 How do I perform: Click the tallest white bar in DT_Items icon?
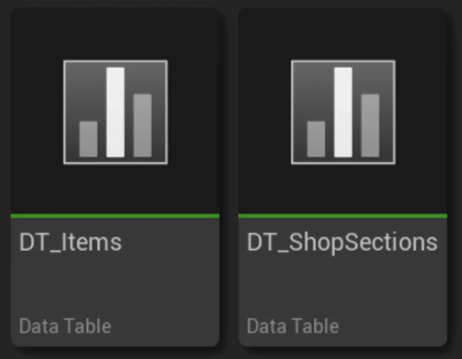[x=115, y=113]
